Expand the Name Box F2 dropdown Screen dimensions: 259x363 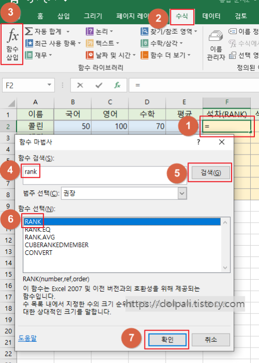click(49, 85)
